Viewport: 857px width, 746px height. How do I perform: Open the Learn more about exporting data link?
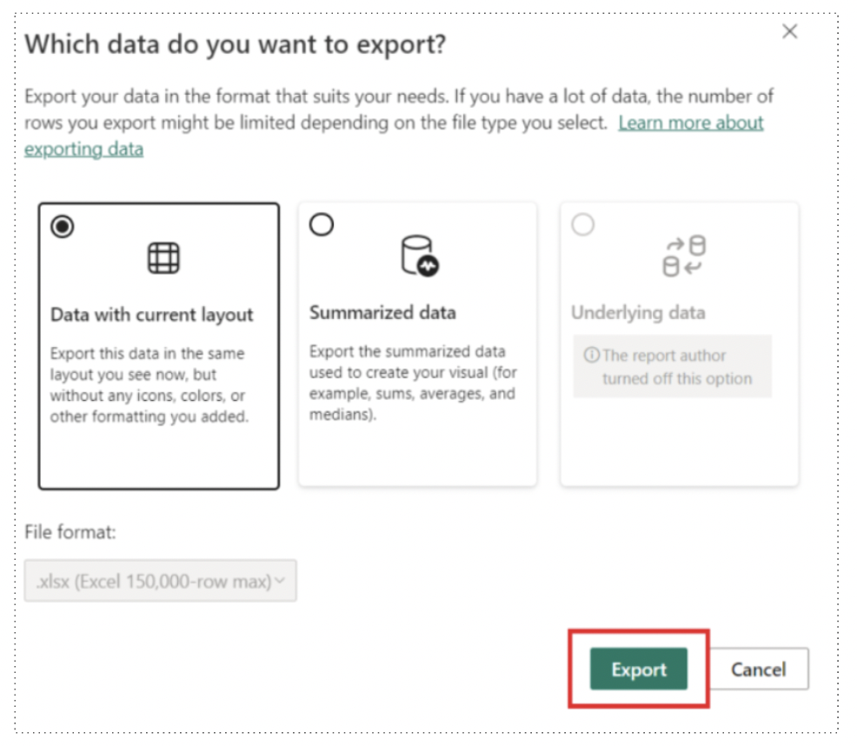(691, 123)
